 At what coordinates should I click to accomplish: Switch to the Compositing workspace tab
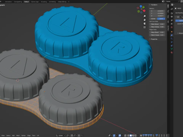(18, 2)
